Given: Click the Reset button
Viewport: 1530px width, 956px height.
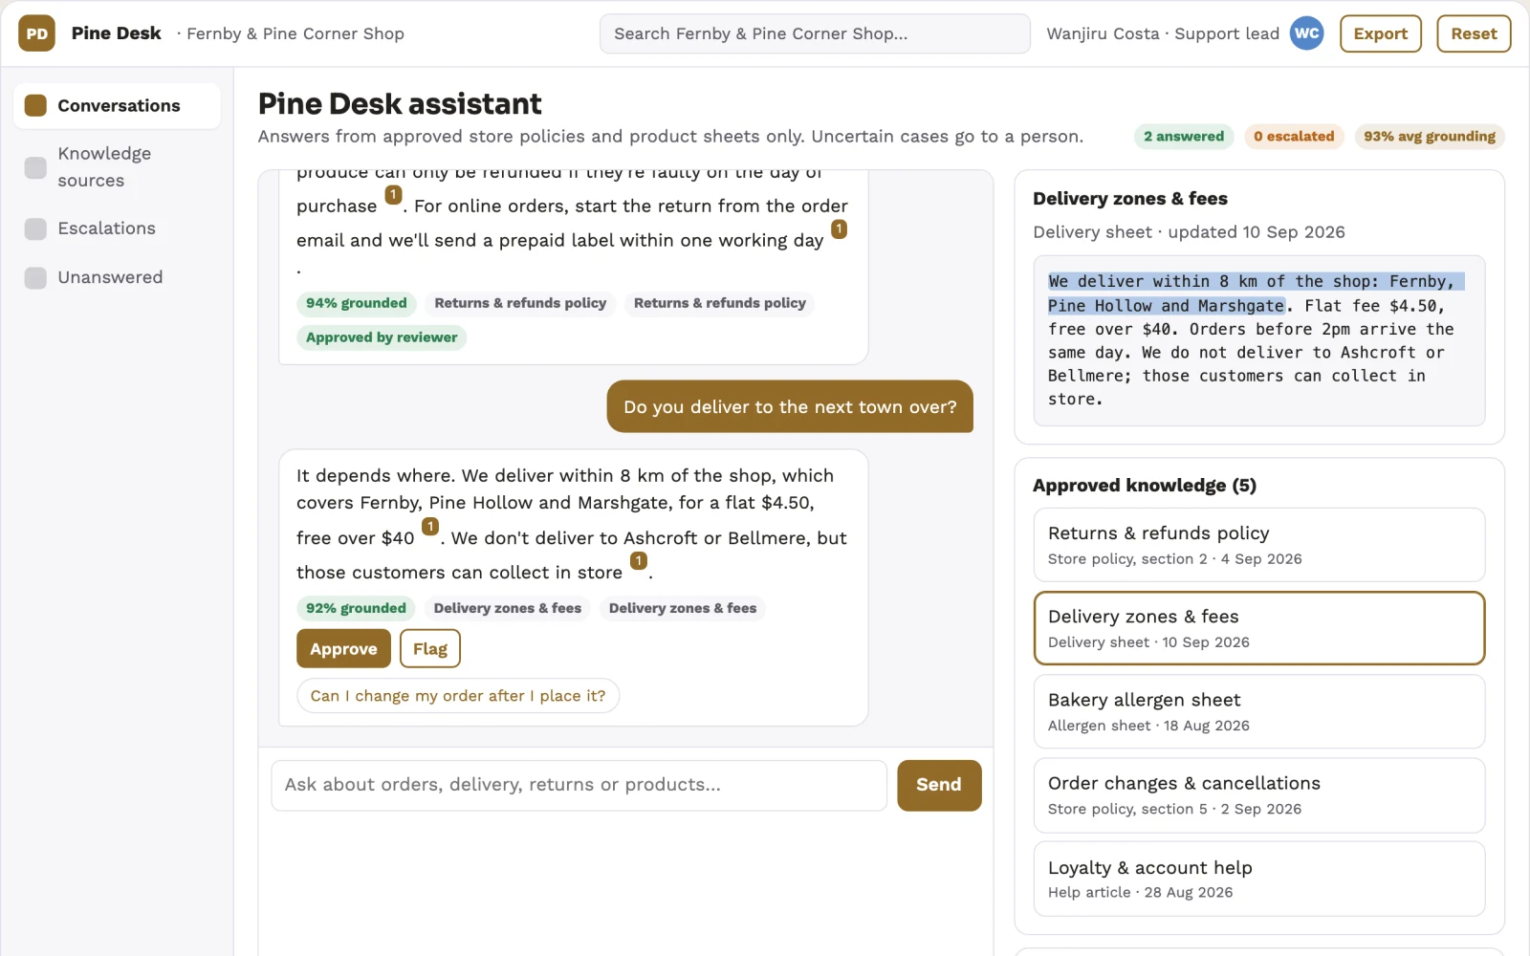Looking at the screenshot, I should click(x=1474, y=33).
